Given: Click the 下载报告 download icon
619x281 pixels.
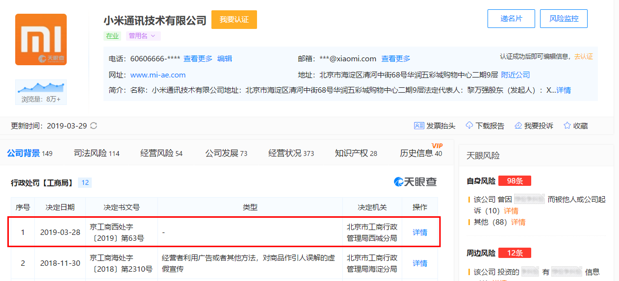Looking at the screenshot, I should [x=469, y=126].
